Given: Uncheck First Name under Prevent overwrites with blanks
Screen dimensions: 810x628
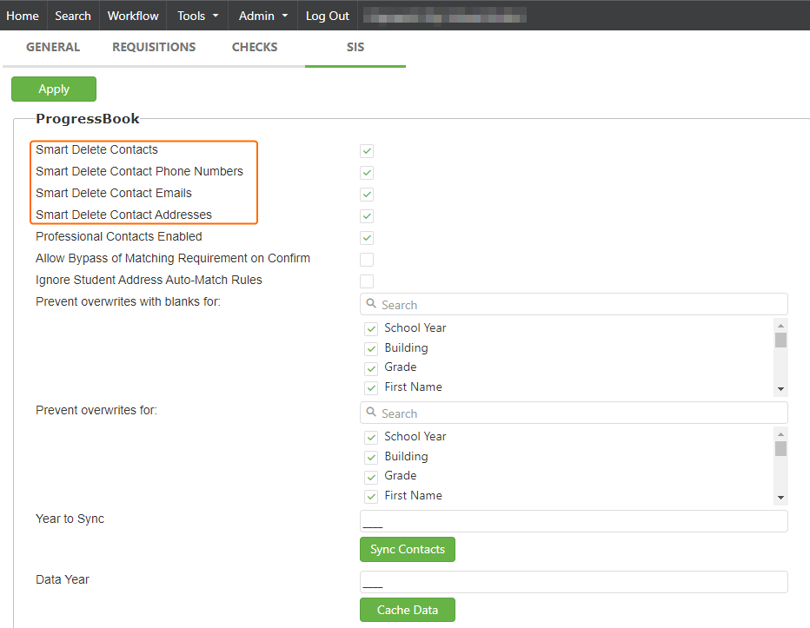Looking at the screenshot, I should [x=371, y=388].
